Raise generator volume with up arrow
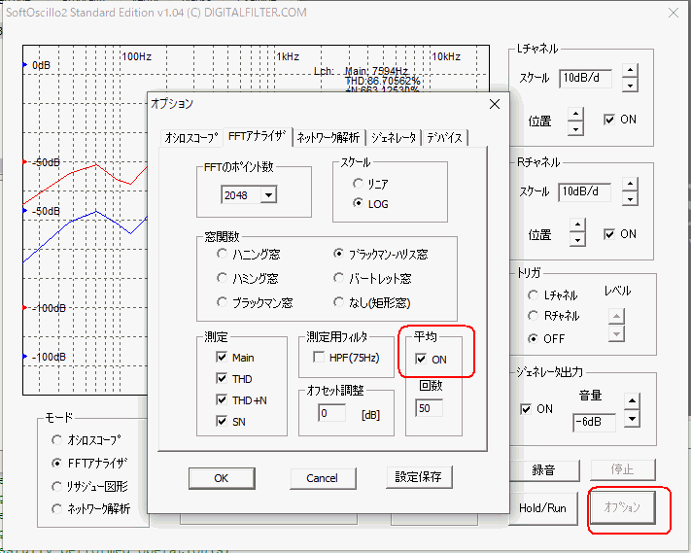691x553 pixels. (x=632, y=400)
